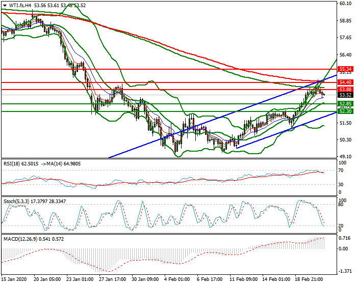This screenshot has width=357, height=285.
Task: Click the 50.30 price scale value
Action: [x=345, y=139]
